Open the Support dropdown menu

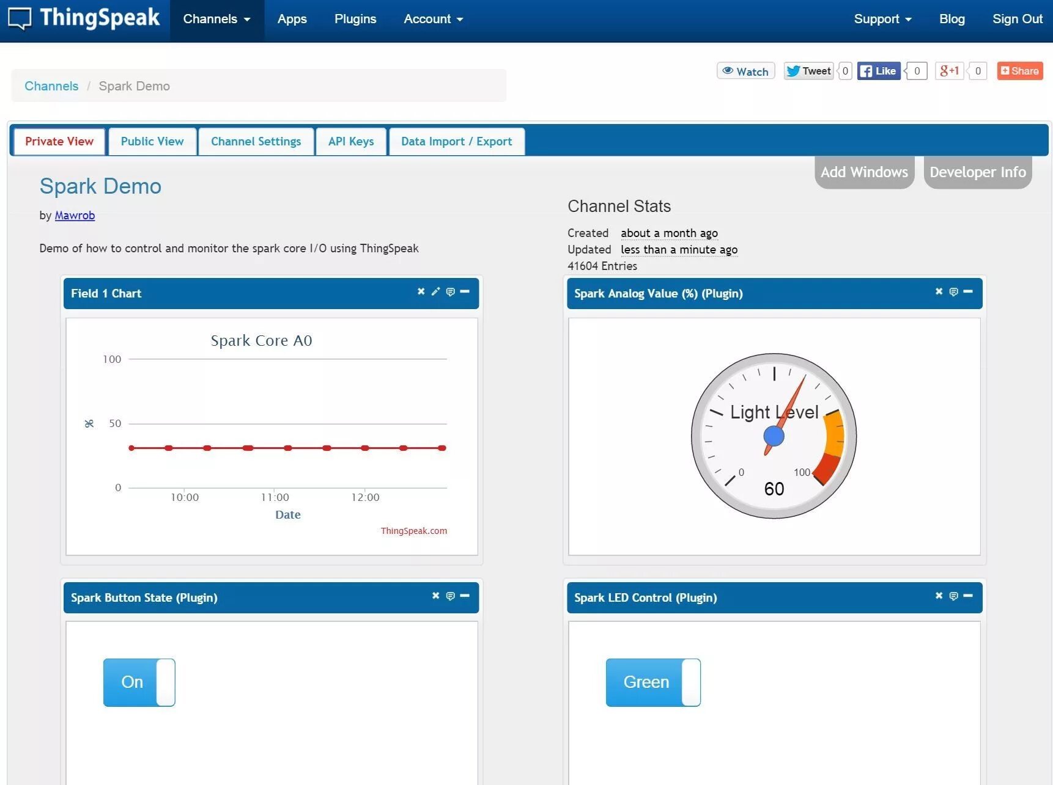pos(882,19)
